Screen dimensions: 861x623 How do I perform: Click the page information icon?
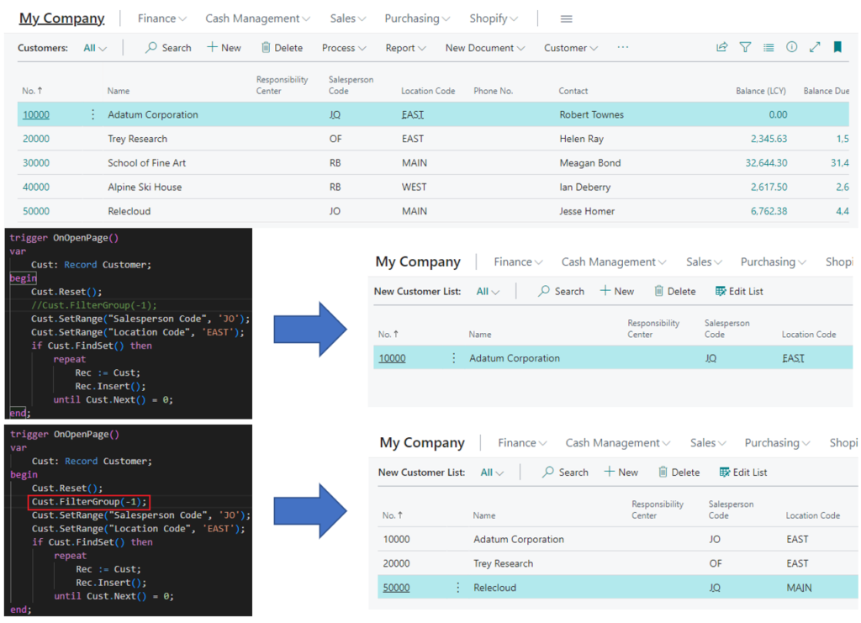(x=791, y=48)
